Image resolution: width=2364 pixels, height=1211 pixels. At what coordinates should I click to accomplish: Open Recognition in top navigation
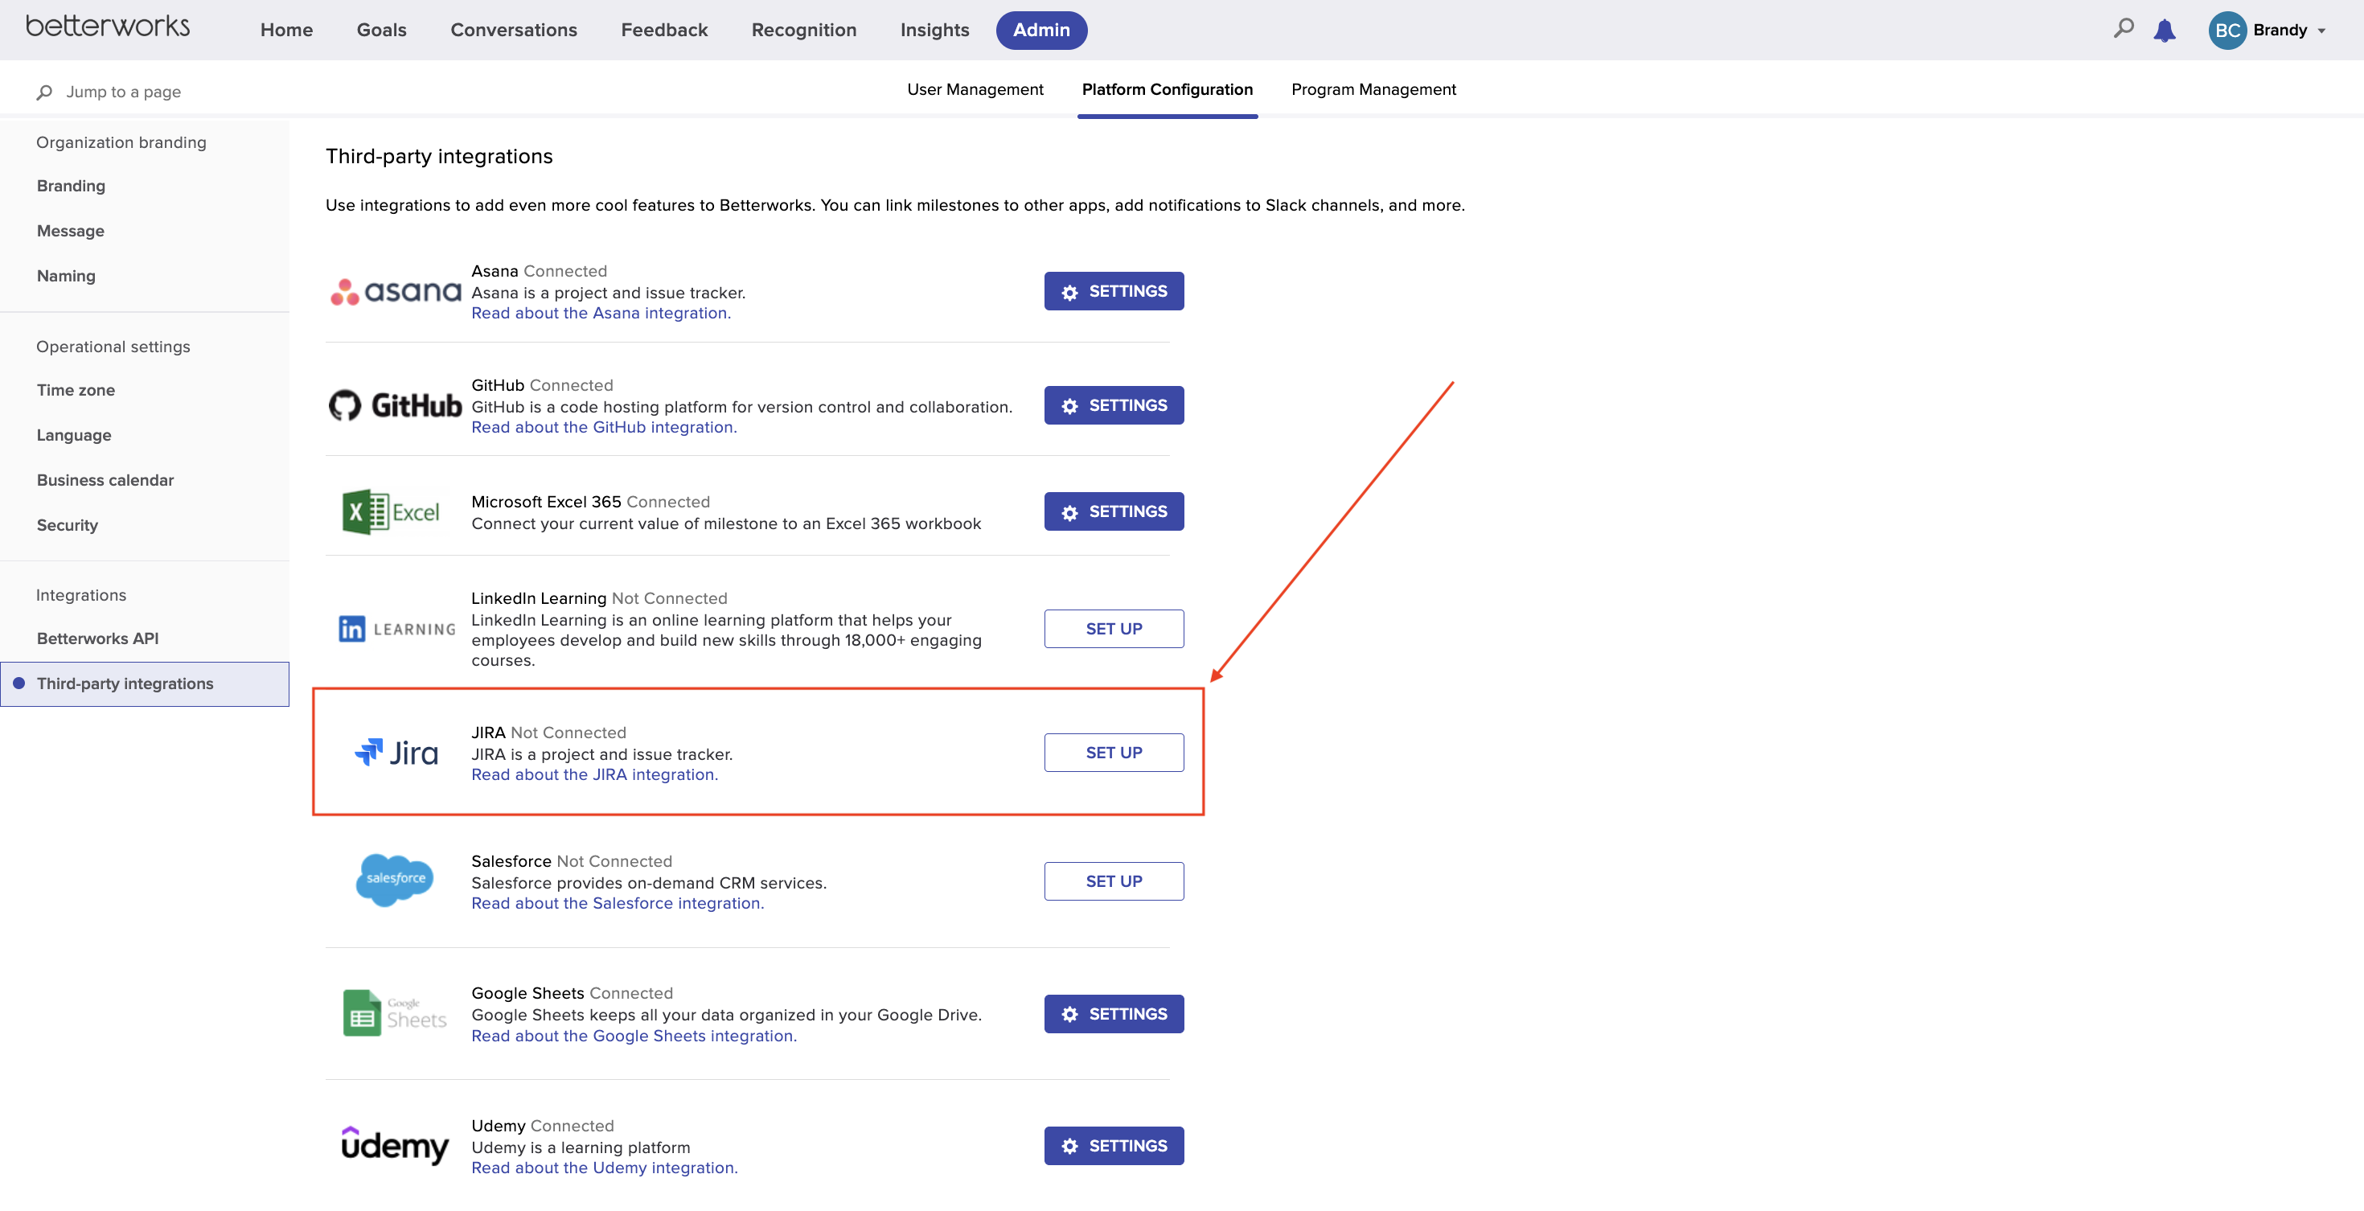coord(804,31)
